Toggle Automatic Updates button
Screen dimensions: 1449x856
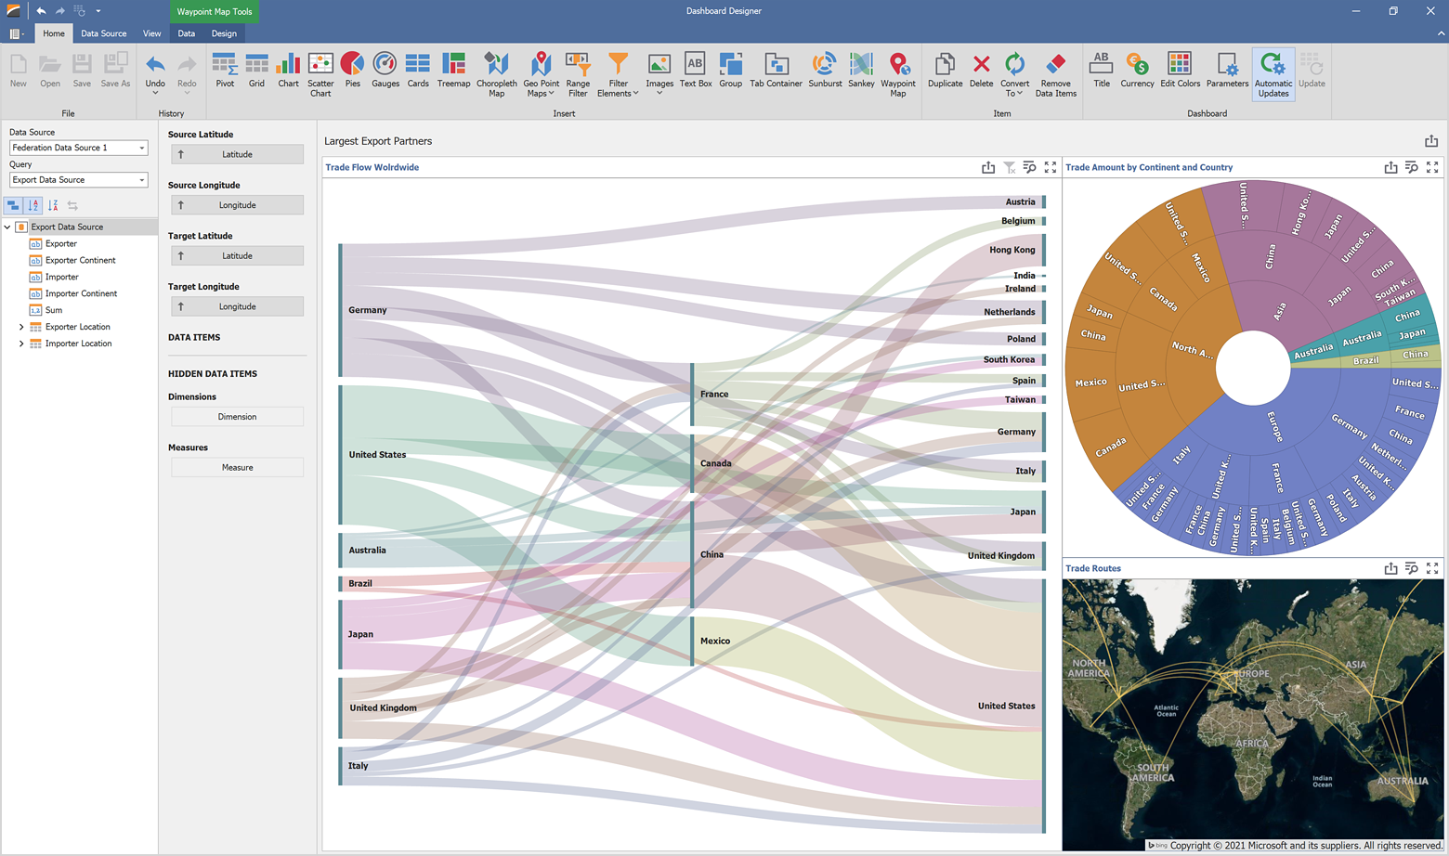point(1273,73)
